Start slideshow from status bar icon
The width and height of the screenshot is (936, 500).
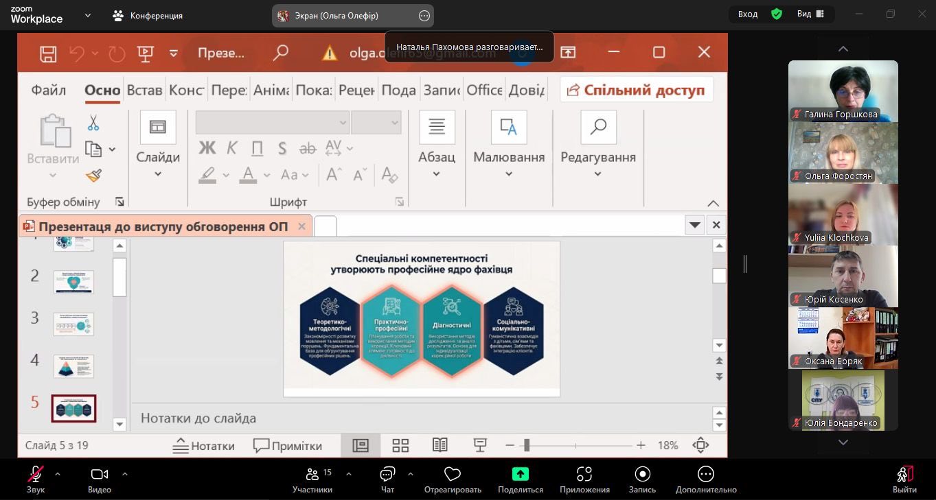(x=480, y=446)
